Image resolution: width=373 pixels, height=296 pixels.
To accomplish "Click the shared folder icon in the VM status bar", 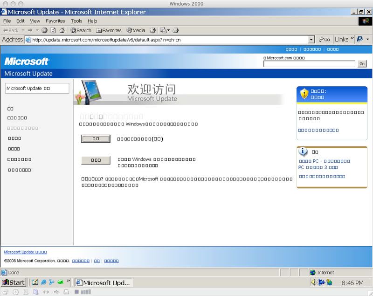I will point(36,292).
